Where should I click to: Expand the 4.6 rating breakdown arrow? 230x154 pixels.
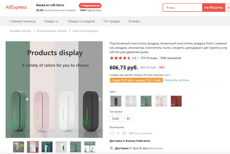tap(138, 58)
